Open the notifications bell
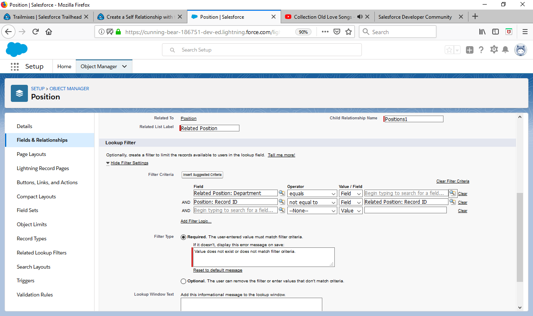The height and width of the screenshot is (316, 533). [506, 50]
